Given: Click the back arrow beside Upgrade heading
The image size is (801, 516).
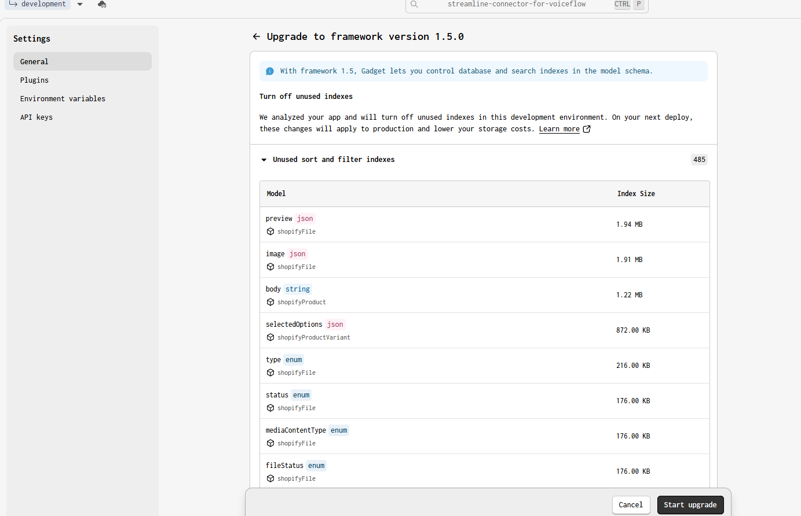Looking at the screenshot, I should (257, 36).
